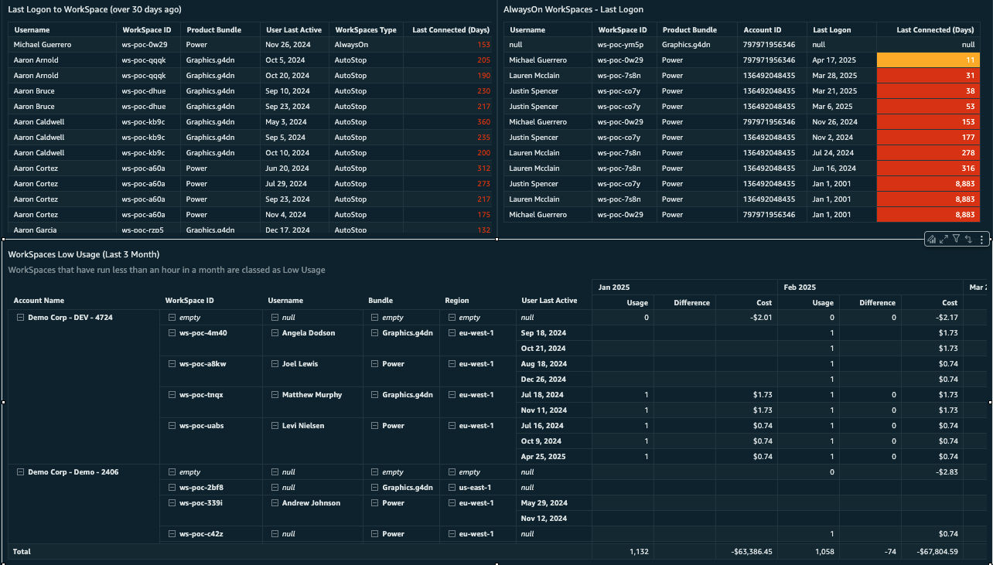The width and height of the screenshot is (993, 565).
Task: Select the red 8,883 cell for Lauren Mcclain
Action: 927,199
